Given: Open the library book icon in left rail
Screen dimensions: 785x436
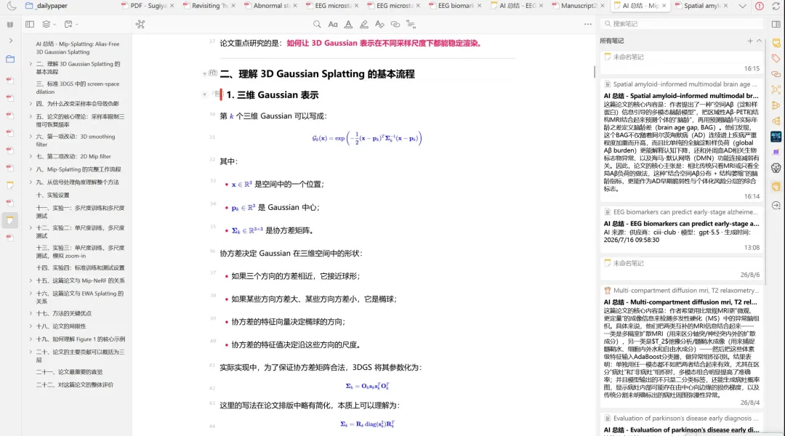Looking at the screenshot, I should point(10,24).
